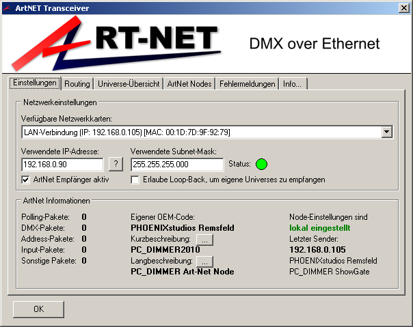Toggle ArtNet Empfänger aktiv checkbox
Viewport: 413px width, 327px height.
(25, 180)
